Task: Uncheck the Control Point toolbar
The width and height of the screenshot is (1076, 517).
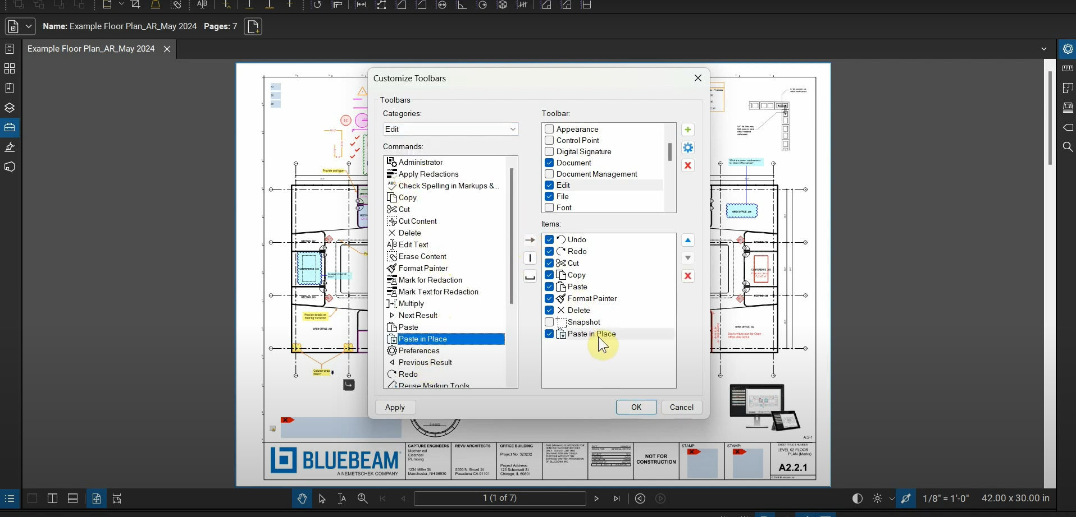Action: pyautogui.click(x=549, y=140)
